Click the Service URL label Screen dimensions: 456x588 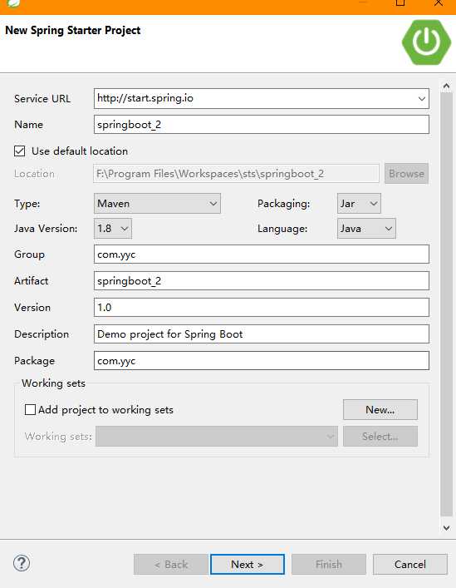coord(42,99)
